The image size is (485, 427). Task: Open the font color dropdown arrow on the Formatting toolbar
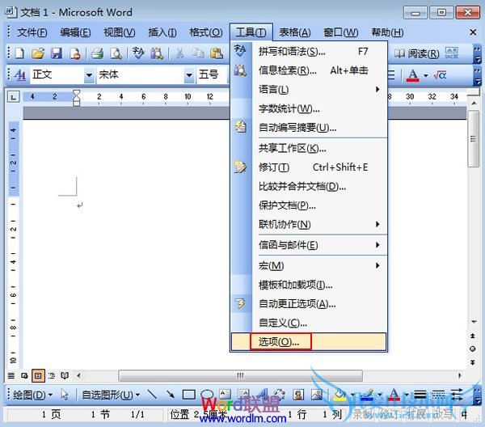tap(426, 75)
